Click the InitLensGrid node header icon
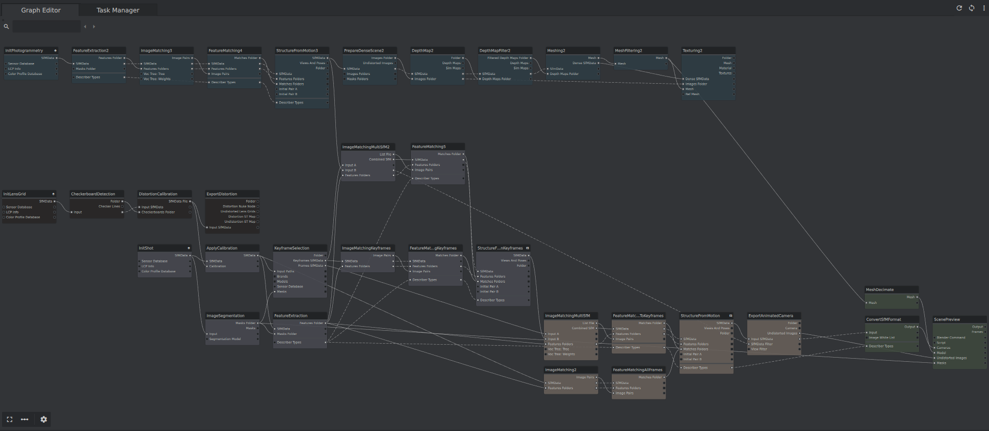Screen dimensions: 989x431 coord(53,194)
